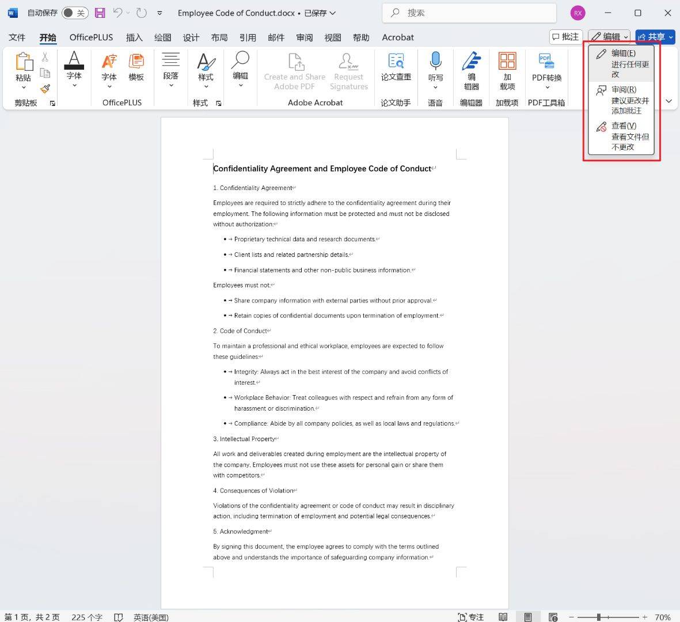Image resolution: width=680 pixels, height=622 pixels.
Task: Click the Cut scissors icon
Action: (x=45, y=57)
